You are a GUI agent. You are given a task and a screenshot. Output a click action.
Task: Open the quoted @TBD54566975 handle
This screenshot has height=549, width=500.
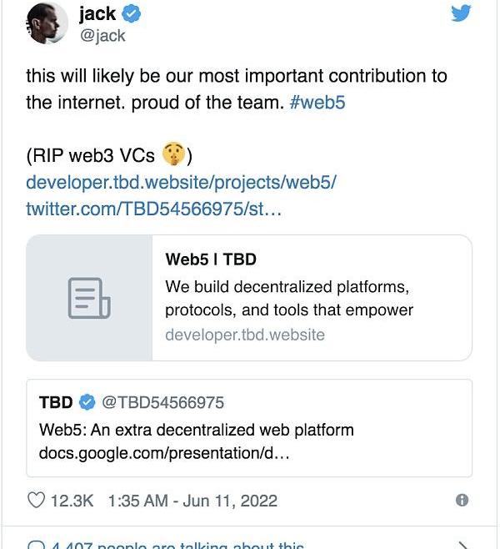[x=162, y=403]
